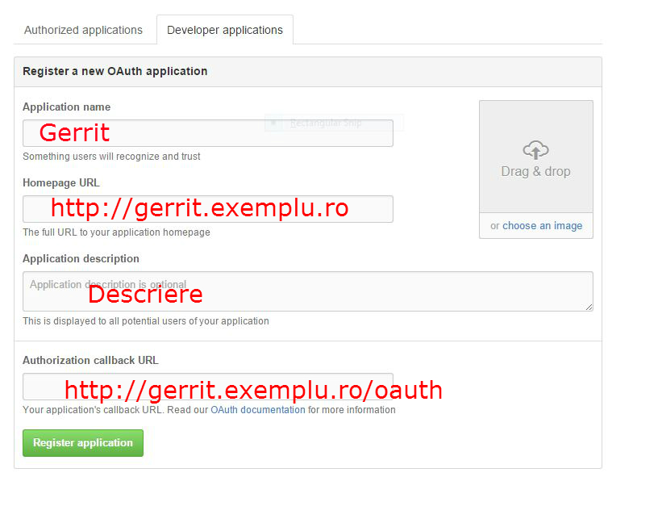This screenshot has width=658, height=523.
Task: Click the 'Application description' label
Action: 81,259
